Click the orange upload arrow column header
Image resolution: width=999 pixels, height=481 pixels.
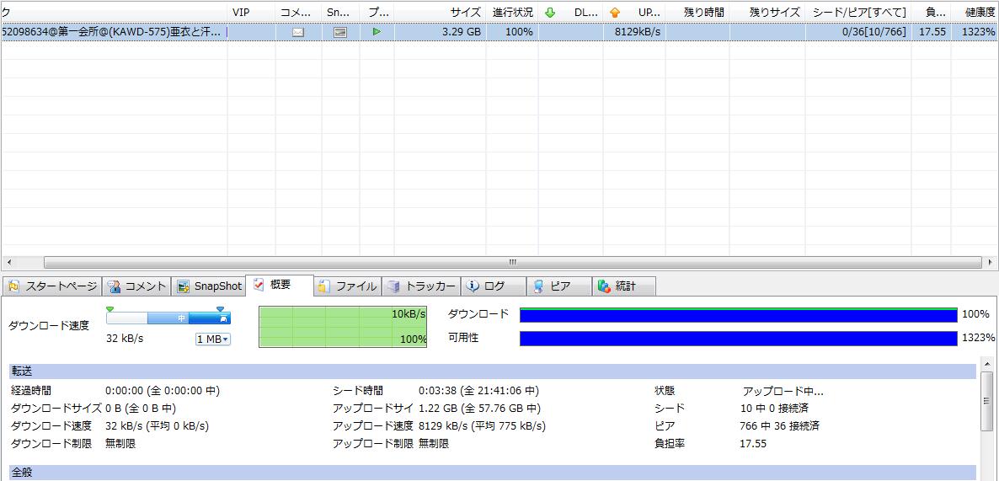coord(615,13)
